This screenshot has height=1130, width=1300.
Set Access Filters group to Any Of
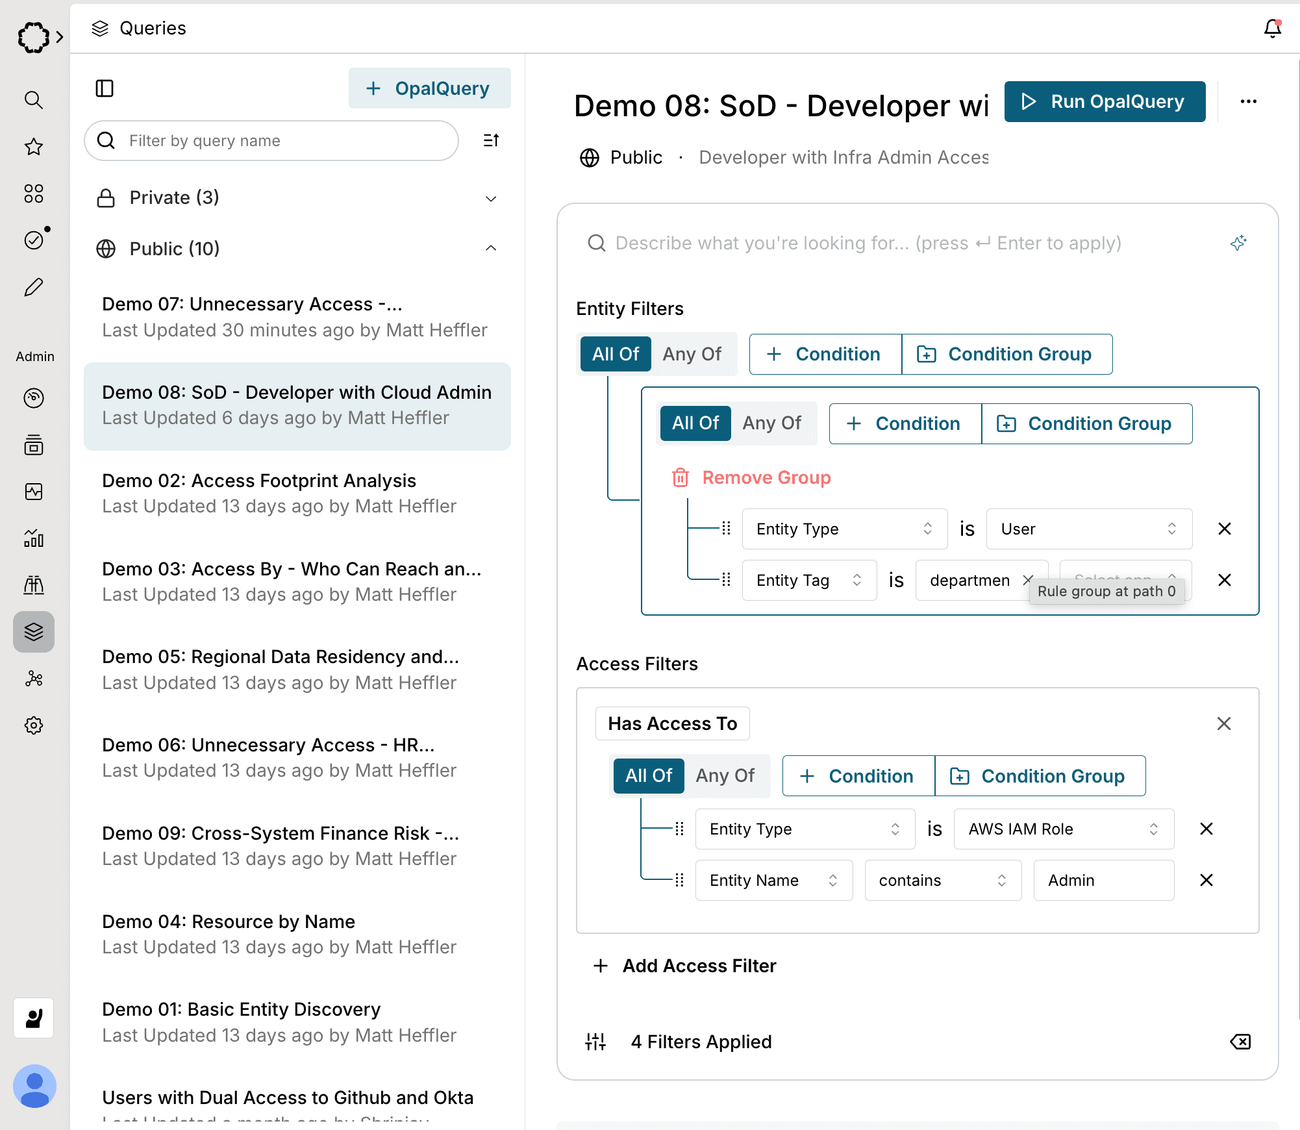(725, 776)
